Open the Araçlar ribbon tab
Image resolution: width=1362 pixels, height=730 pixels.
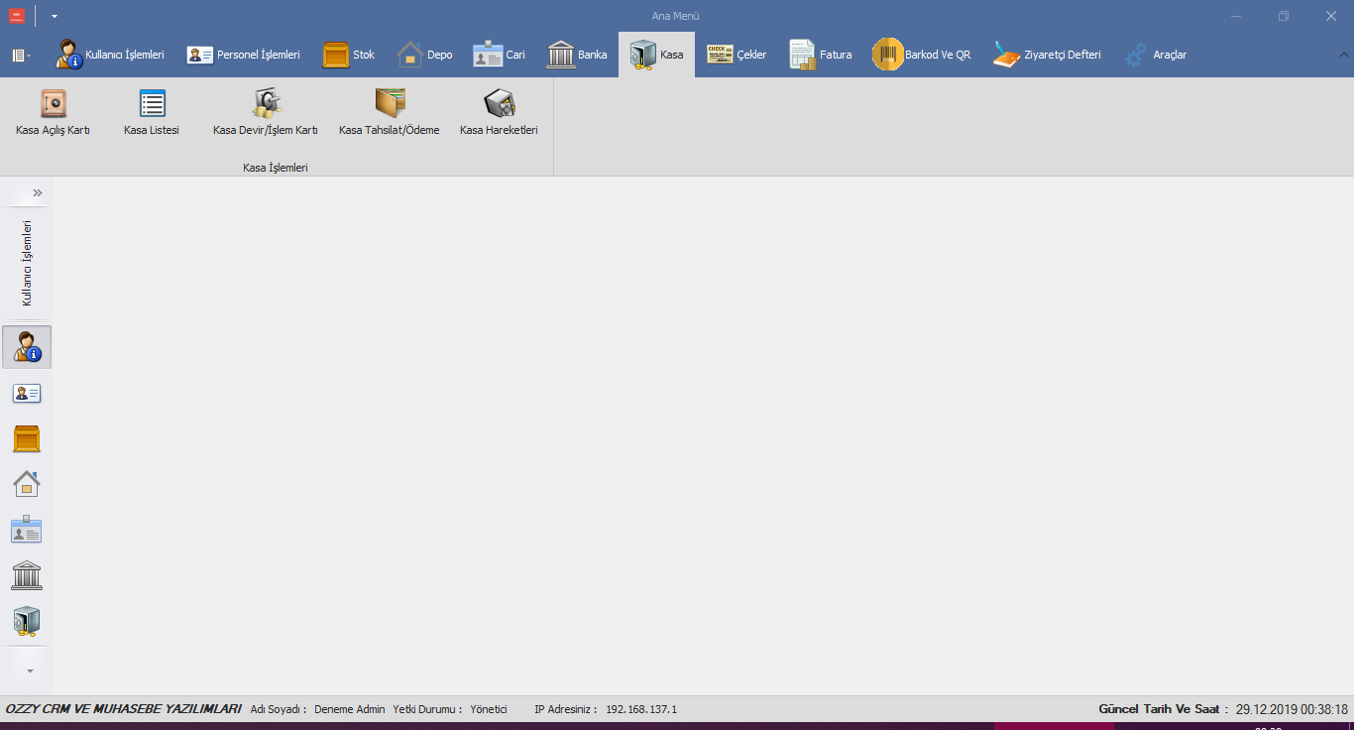pos(1156,55)
